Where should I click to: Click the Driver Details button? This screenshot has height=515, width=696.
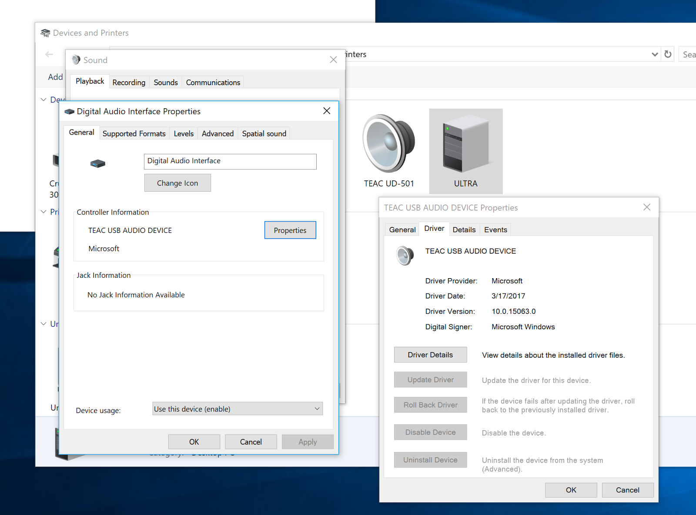[x=430, y=355]
